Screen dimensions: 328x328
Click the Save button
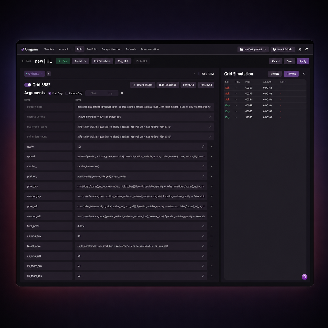click(290, 61)
